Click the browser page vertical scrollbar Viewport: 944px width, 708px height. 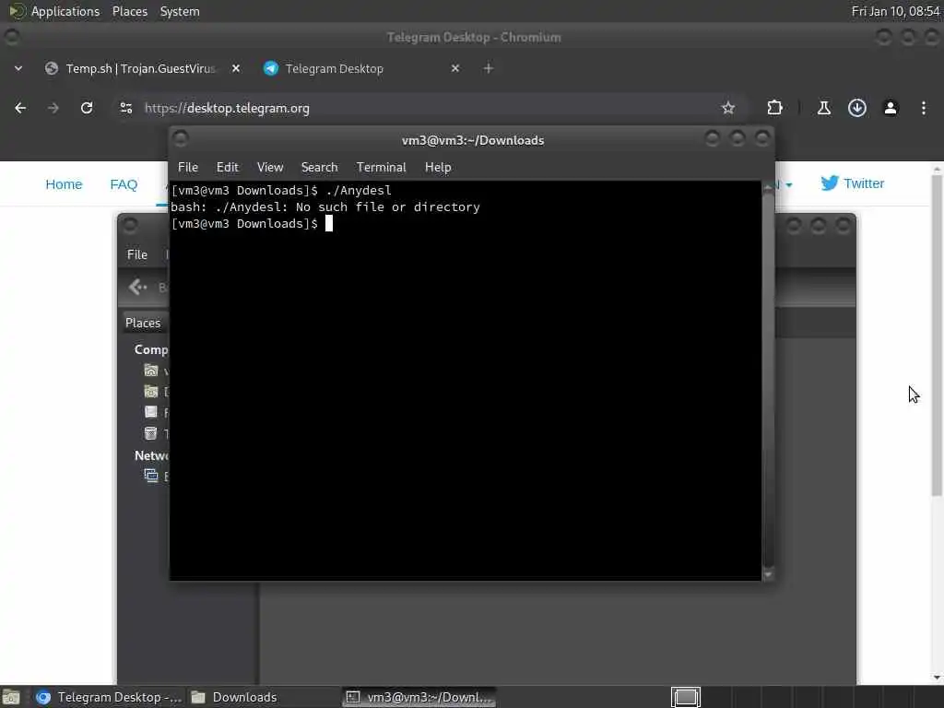tap(937, 334)
